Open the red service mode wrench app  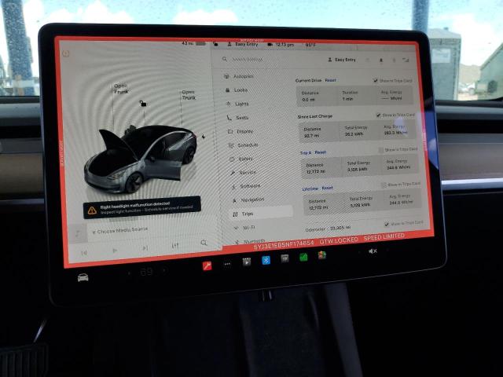pos(207,265)
